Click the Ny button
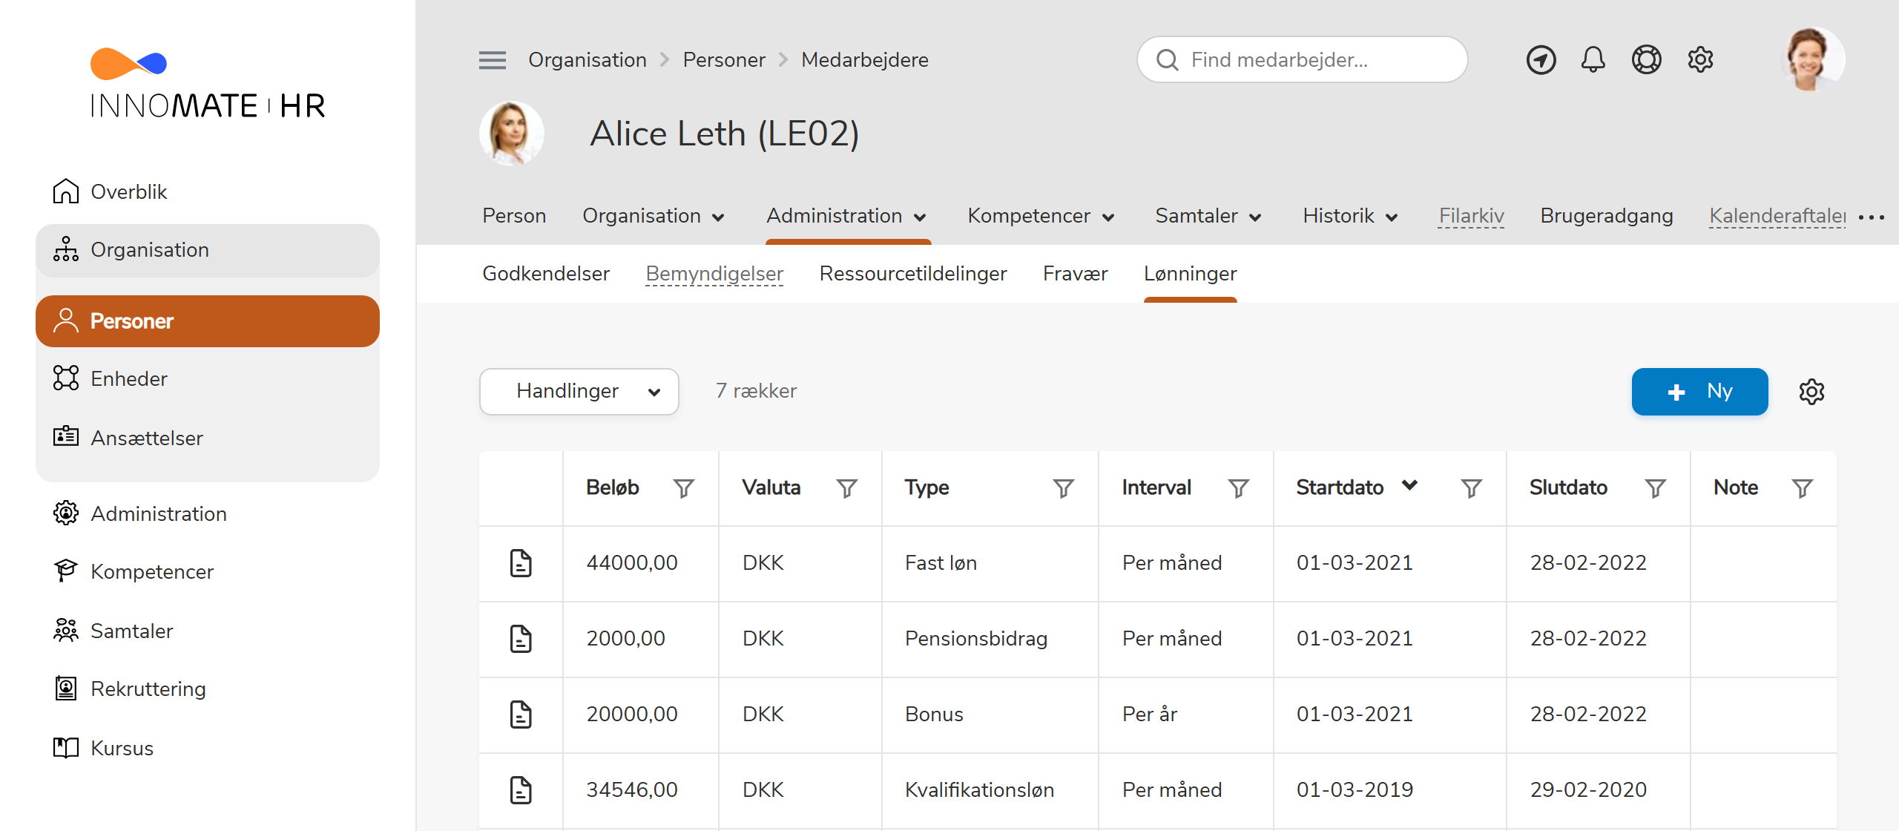1899x831 pixels. [x=1699, y=392]
